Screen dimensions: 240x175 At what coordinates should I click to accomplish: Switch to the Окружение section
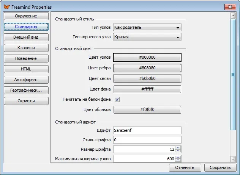click(26, 16)
